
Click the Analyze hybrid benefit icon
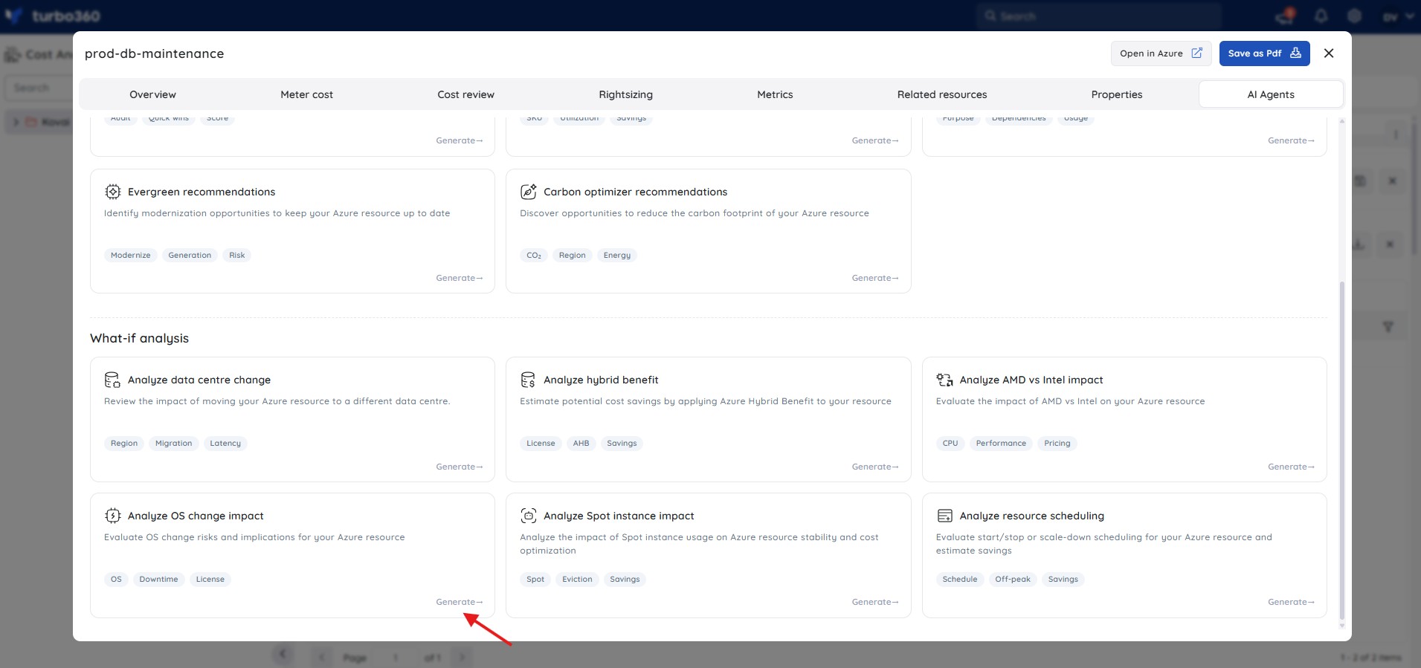[528, 380]
